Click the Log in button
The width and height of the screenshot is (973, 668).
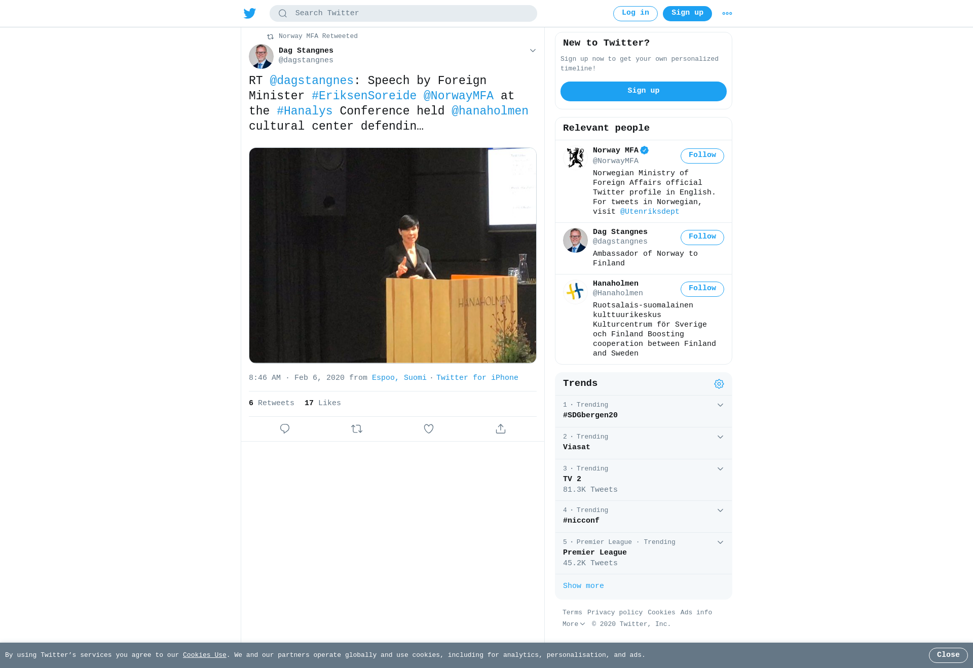coord(635,14)
